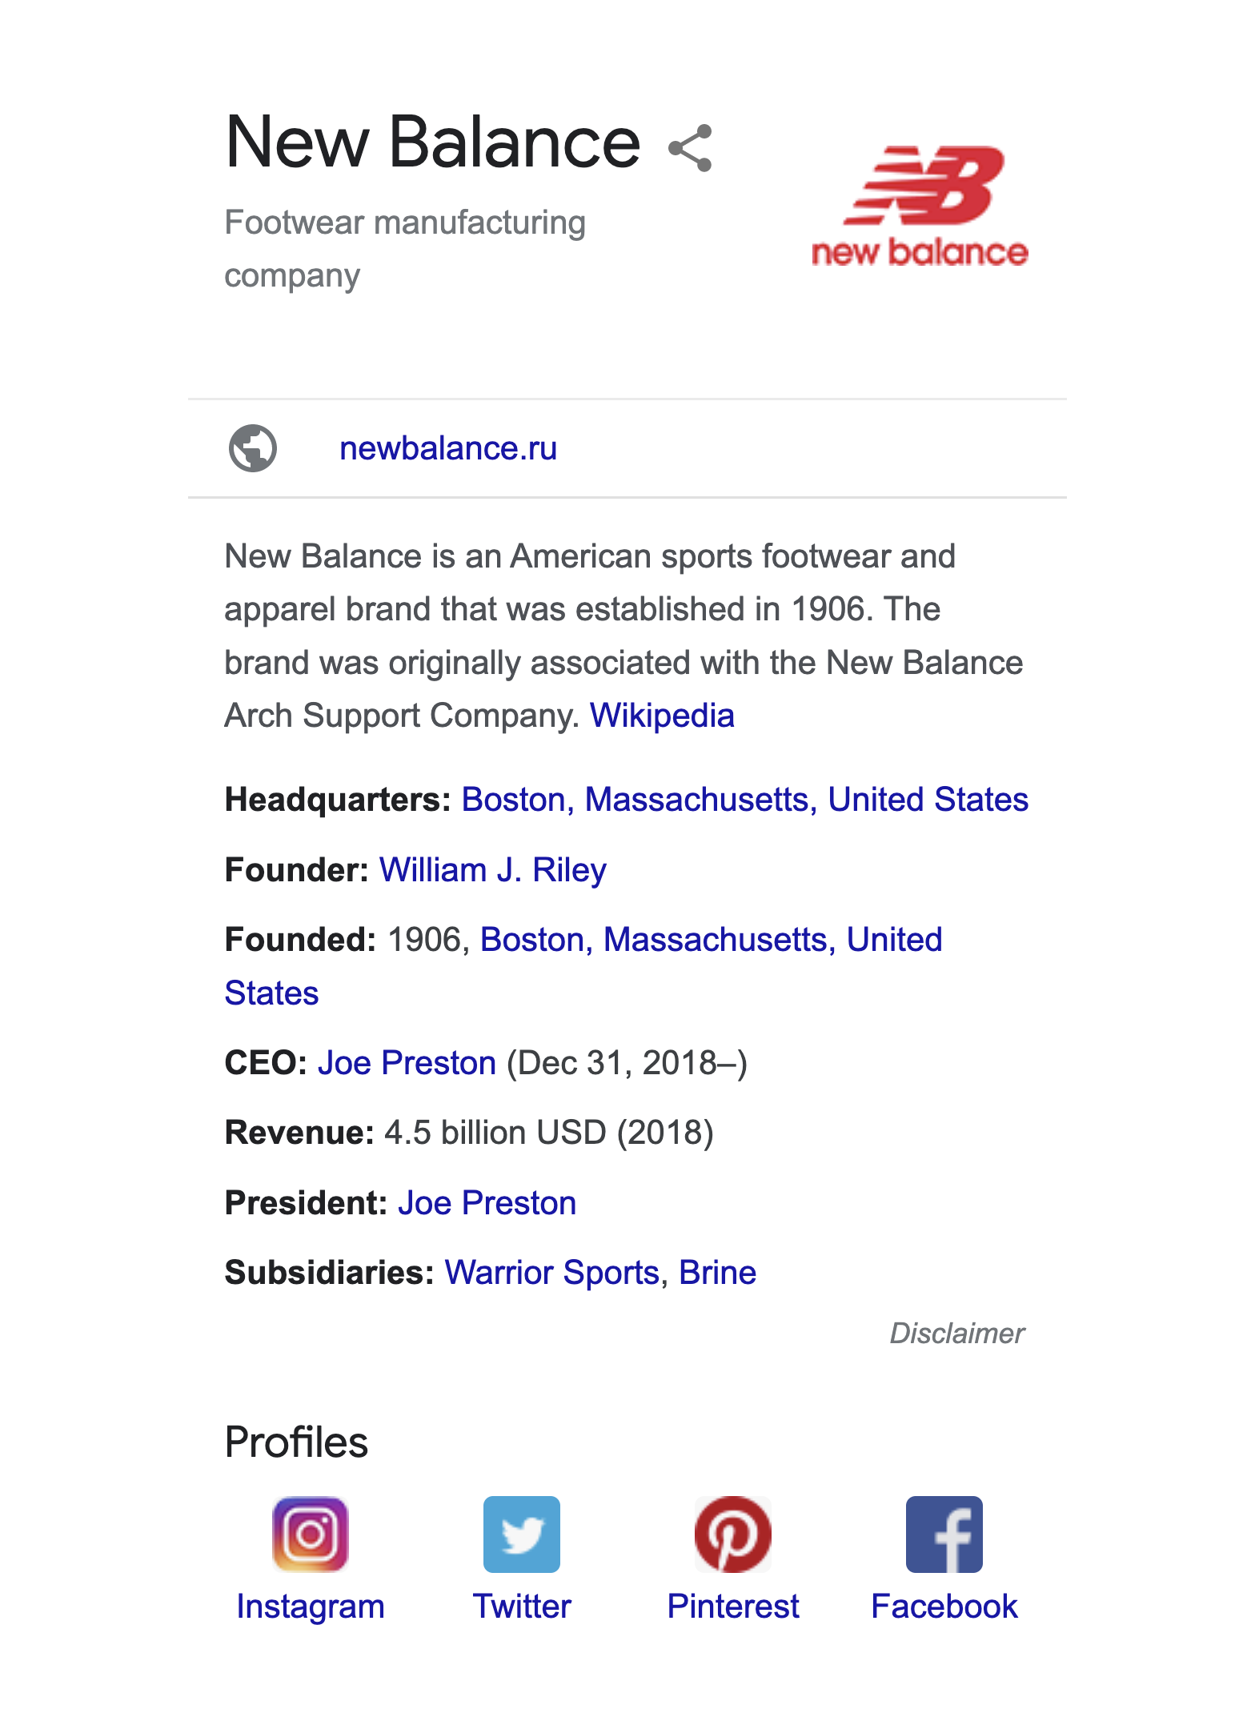This screenshot has width=1255, height=1709.
Task: Visit the newbalance.ru website link
Action: click(x=448, y=449)
